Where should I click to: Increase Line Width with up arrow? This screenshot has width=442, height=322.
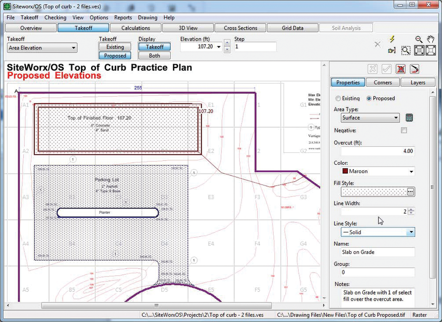[411, 209]
